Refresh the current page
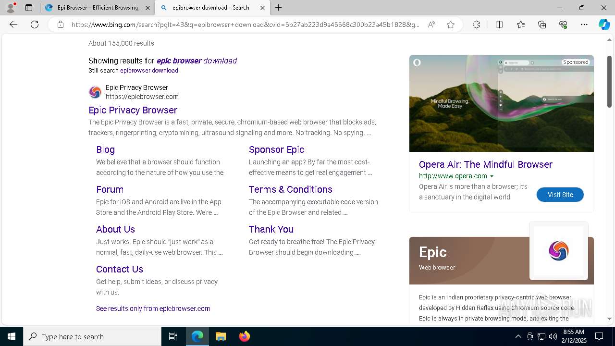Screen dimensions: 615x346 (x=35, y=25)
